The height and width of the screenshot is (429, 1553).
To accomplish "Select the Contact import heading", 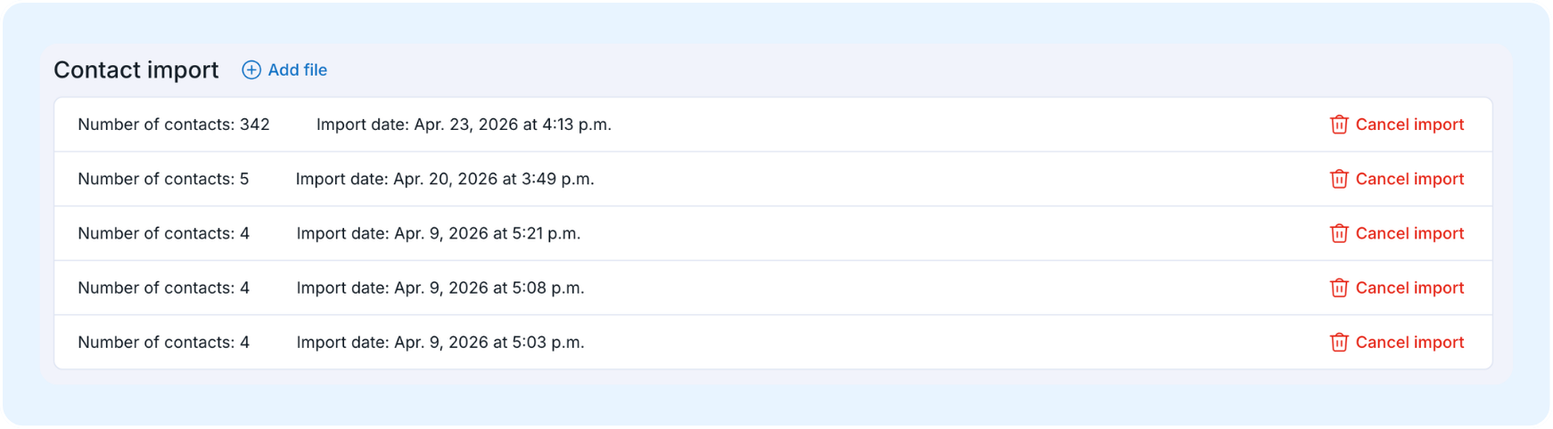I will point(136,70).
